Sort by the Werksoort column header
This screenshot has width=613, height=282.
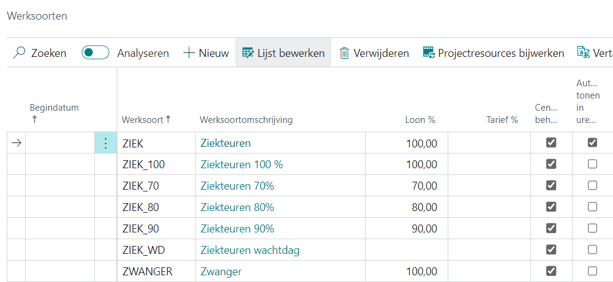pyautogui.click(x=146, y=120)
